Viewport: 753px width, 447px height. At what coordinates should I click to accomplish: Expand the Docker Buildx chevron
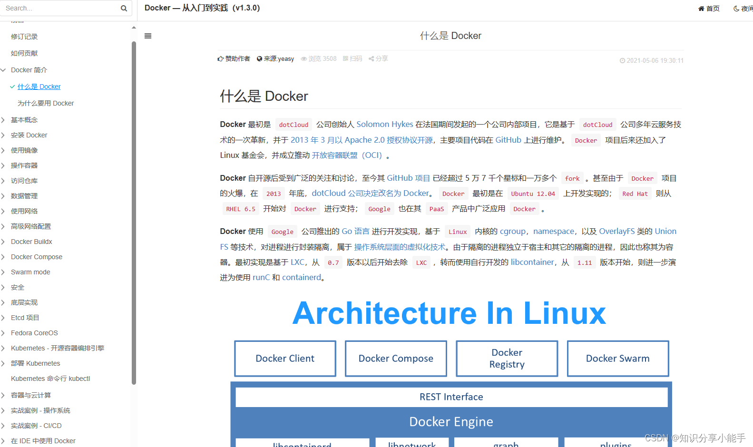[3, 242]
